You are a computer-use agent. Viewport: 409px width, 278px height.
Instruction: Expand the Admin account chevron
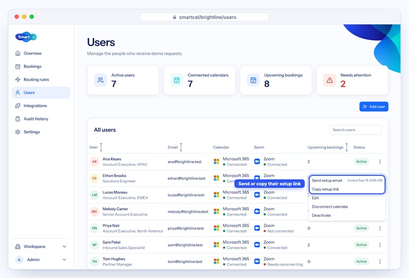click(x=64, y=260)
